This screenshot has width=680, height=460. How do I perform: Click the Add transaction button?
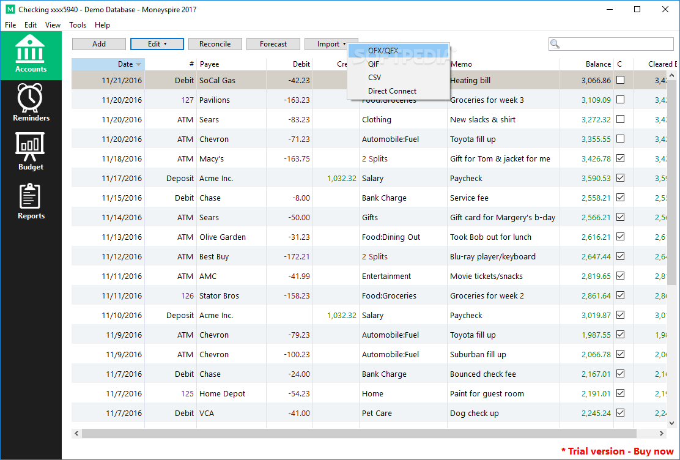99,44
